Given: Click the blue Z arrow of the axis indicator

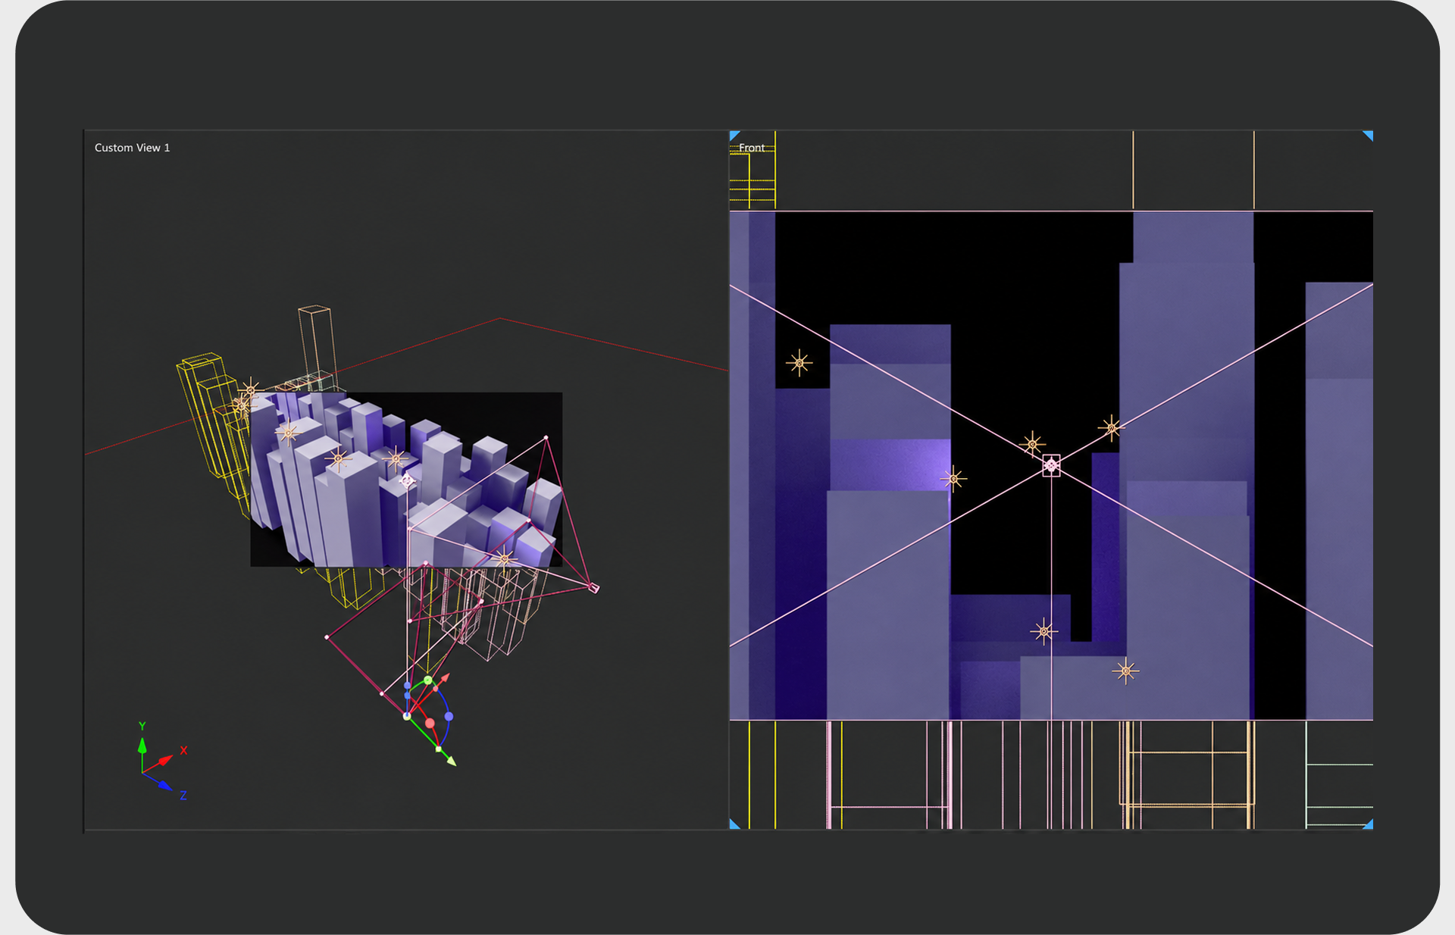Looking at the screenshot, I should pos(164,785).
